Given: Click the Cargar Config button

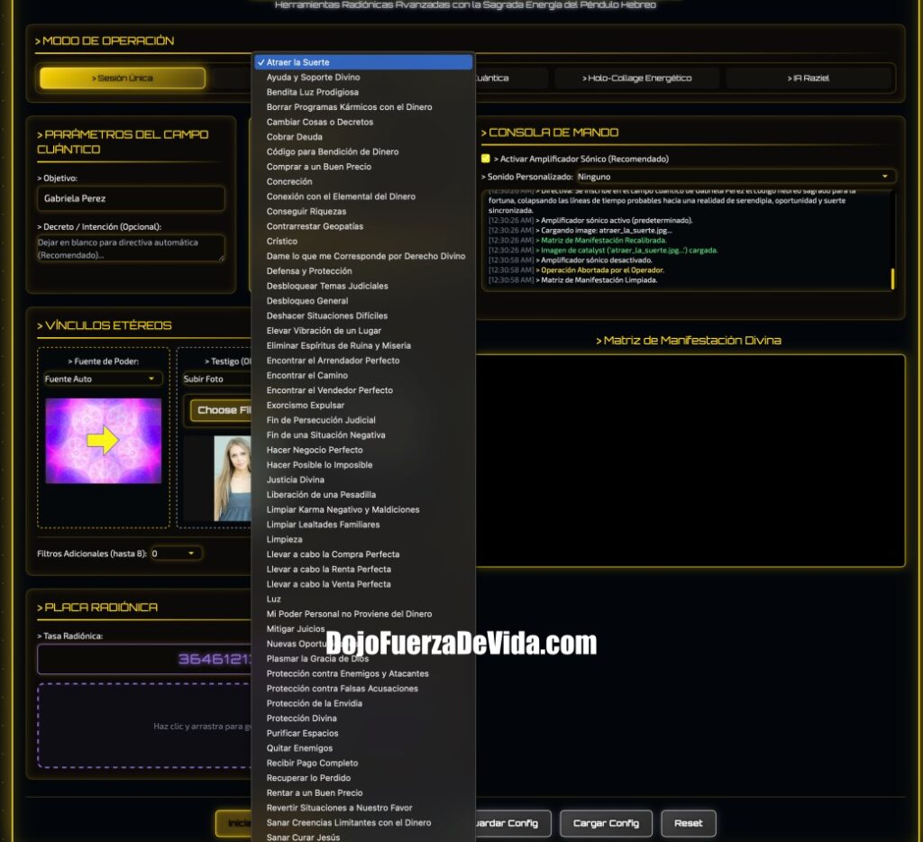Looking at the screenshot, I should (x=606, y=823).
